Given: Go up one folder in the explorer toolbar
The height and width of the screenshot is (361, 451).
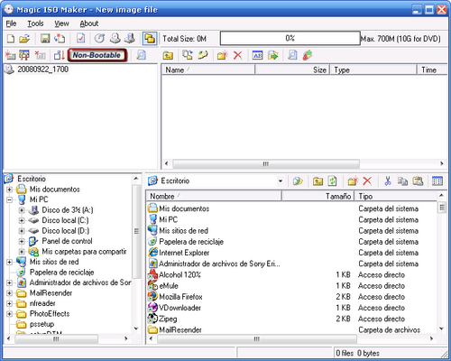Looking at the screenshot, I should pyautogui.click(x=318, y=181).
